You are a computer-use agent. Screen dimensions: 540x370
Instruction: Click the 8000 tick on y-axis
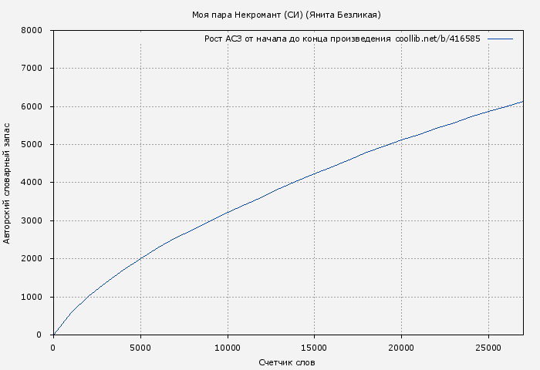point(31,31)
